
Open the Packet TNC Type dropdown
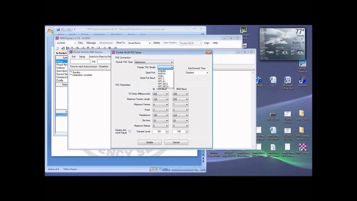154,62
